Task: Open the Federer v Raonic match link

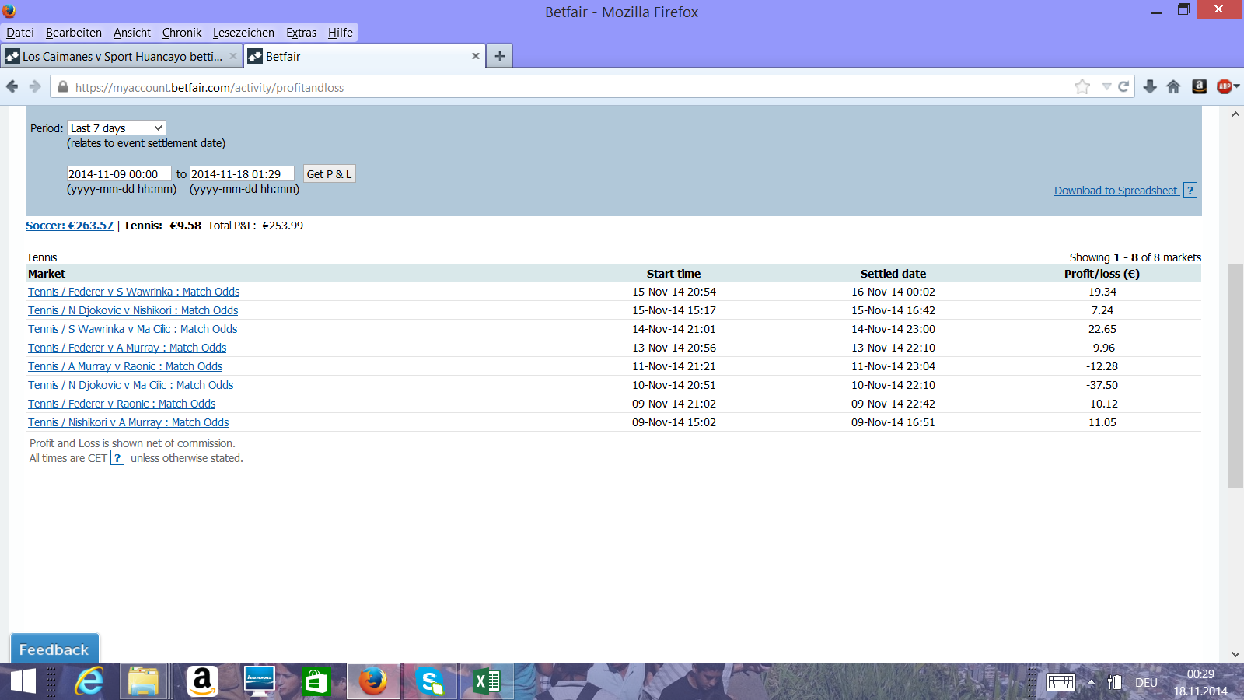Action: [x=122, y=404]
